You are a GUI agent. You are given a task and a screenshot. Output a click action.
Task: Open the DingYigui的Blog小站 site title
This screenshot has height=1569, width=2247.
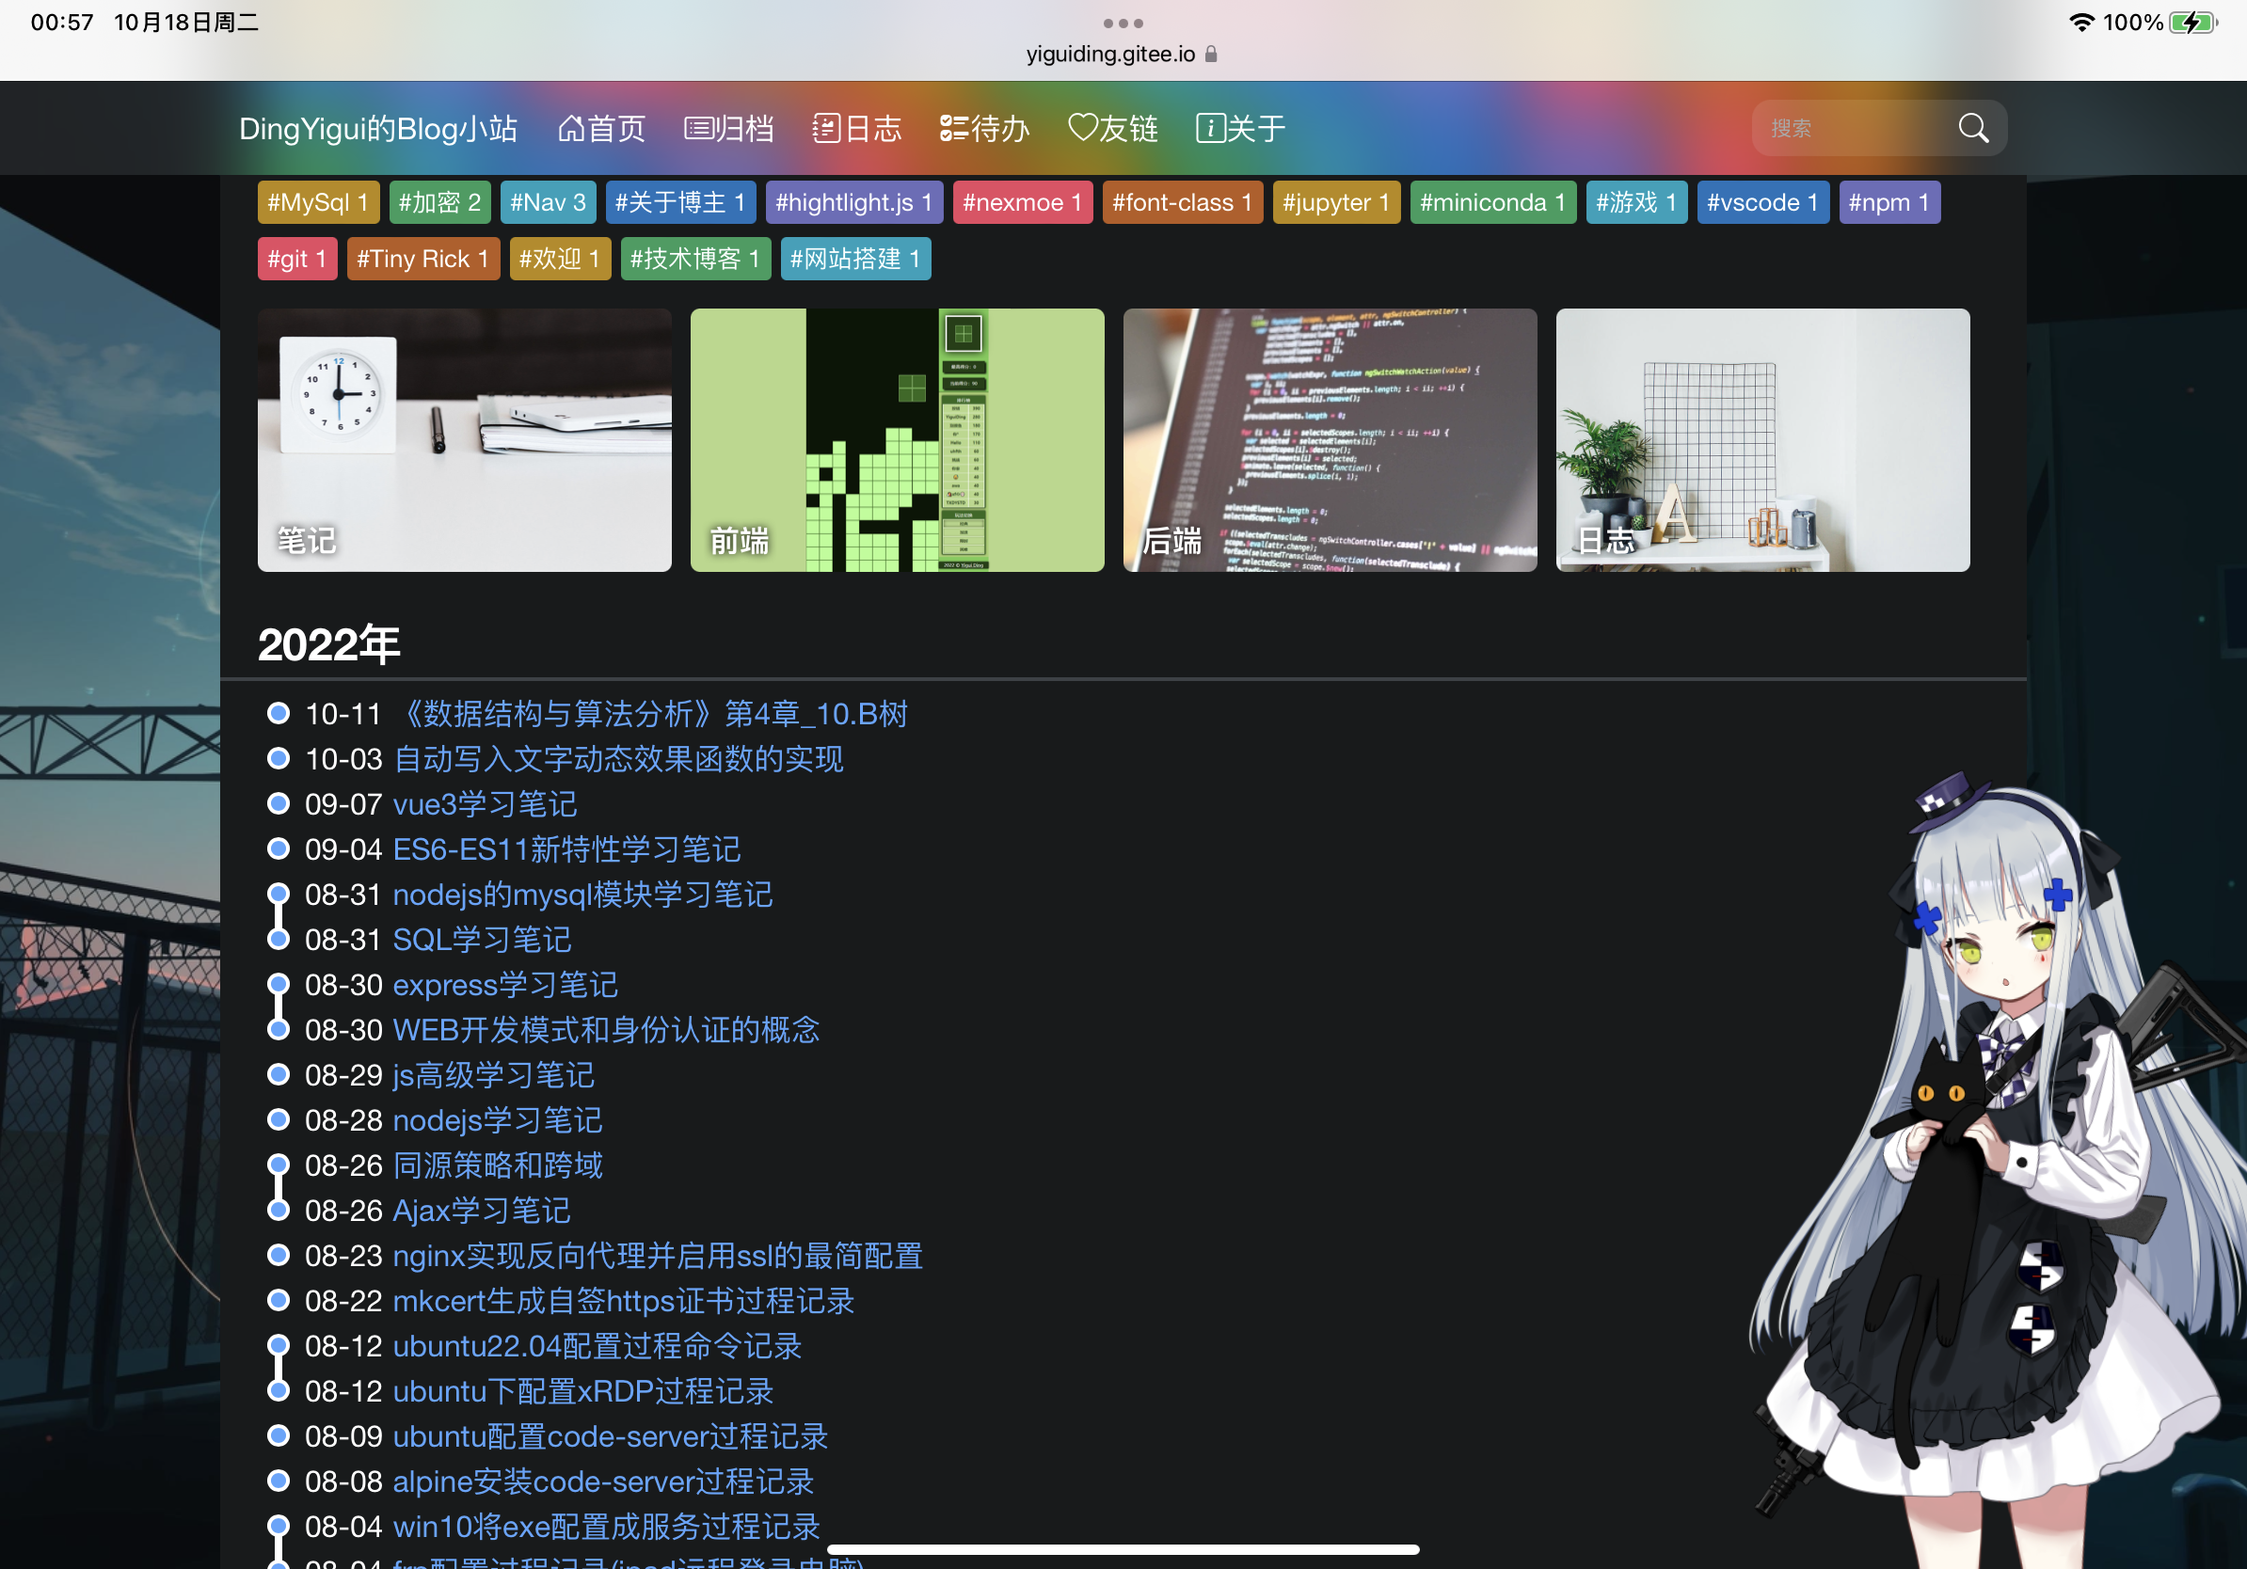pyautogui.click(x=377, y=128)
